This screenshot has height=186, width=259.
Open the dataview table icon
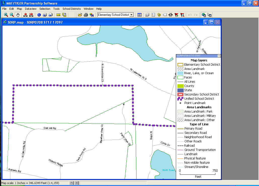click(140, 15)
